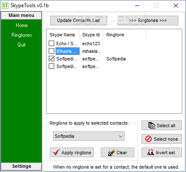Image resolution: width=186 pixels, height=172 pixels.
Task: Click the red checkmark icon on Apply ringtone
Action: pyautogui.click(x=56, y=153)
